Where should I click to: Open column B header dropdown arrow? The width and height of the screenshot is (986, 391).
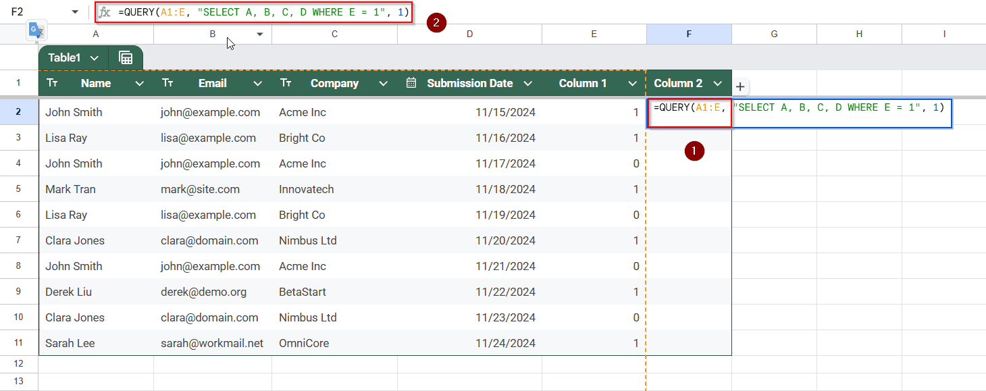pos(260,34)
